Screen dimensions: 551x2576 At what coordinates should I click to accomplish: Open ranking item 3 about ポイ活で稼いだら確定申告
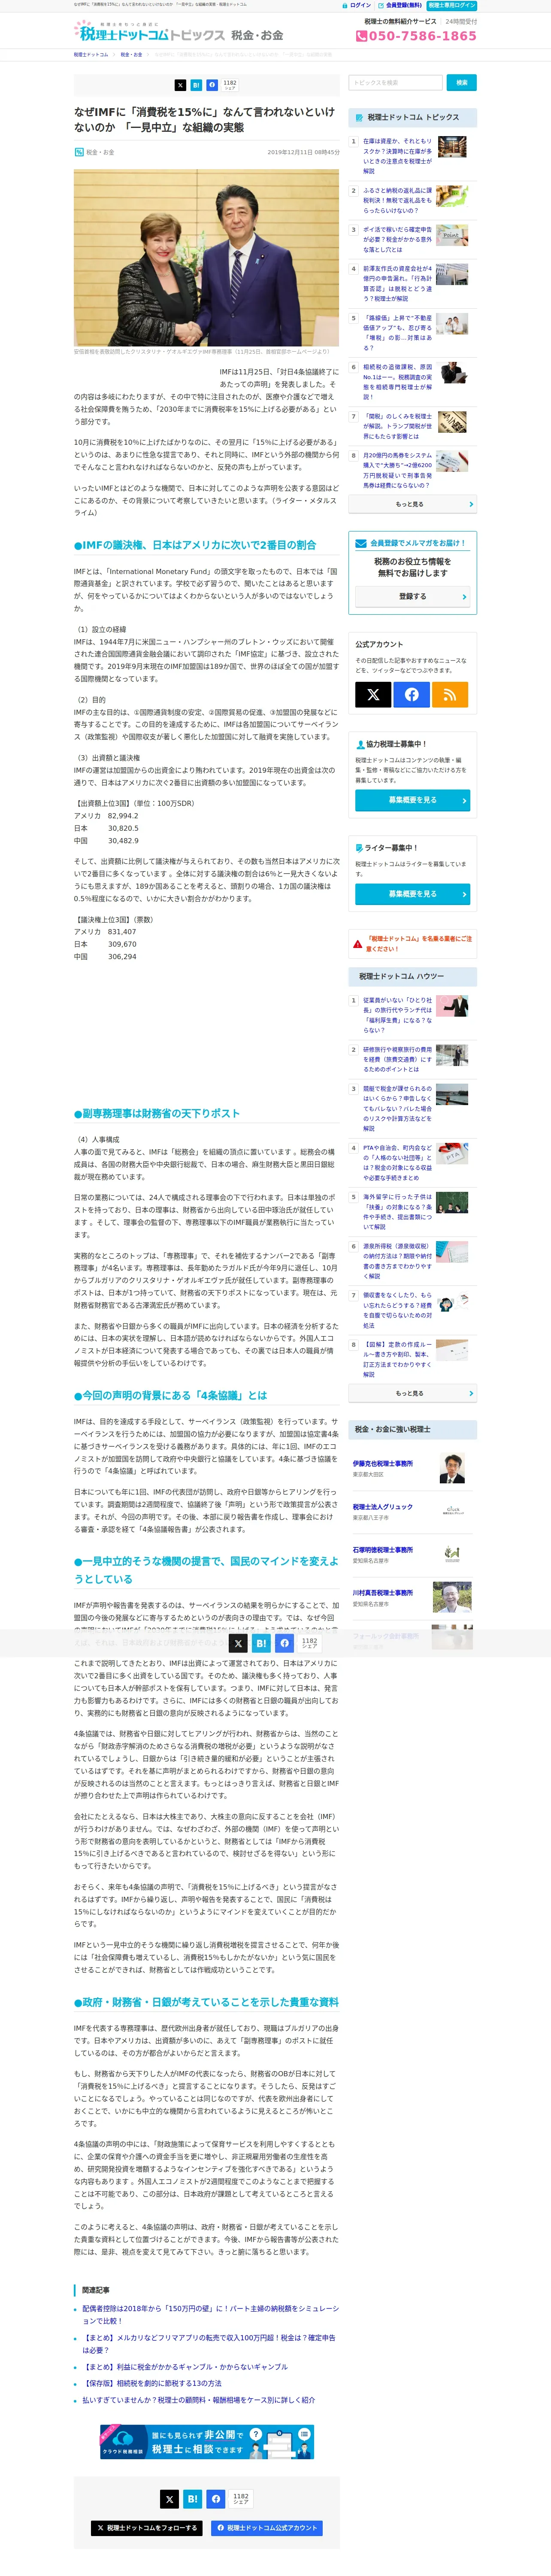(398, 240)
